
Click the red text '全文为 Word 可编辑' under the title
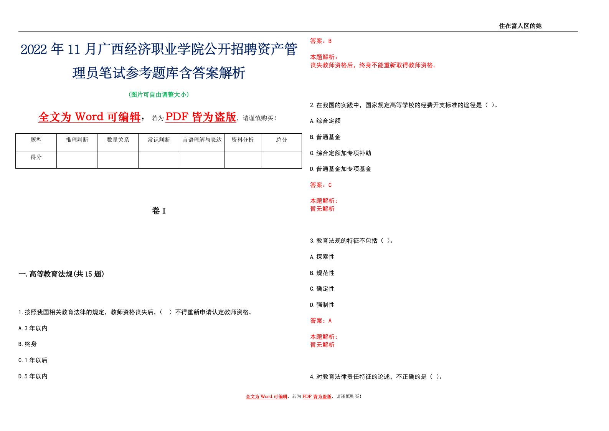[x=89, y=117]
